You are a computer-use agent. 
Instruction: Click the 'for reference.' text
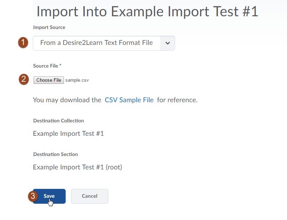[177, 100]
